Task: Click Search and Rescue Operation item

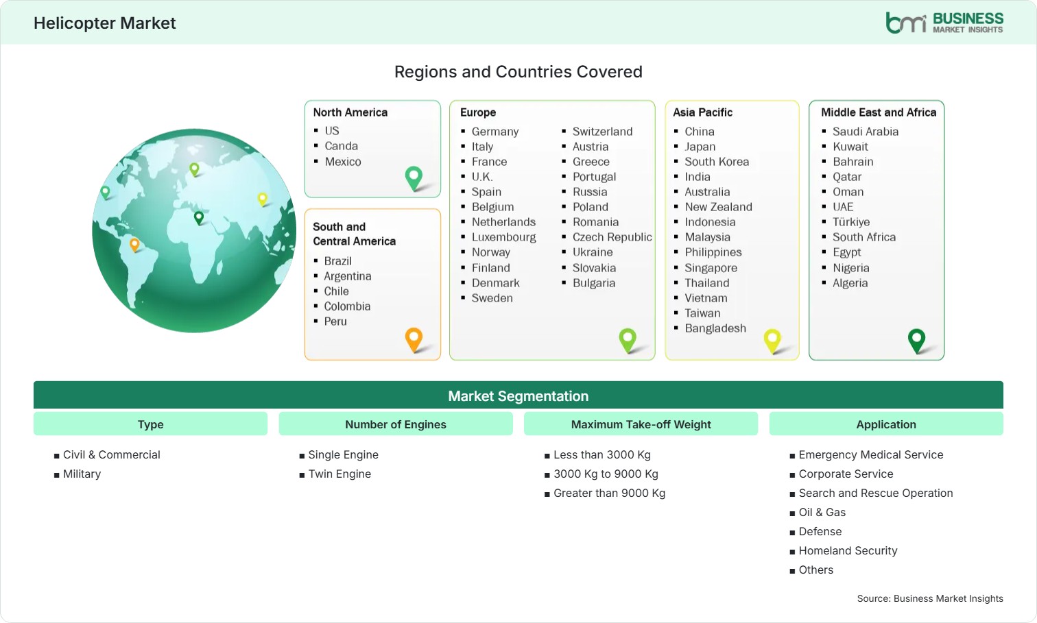Action: click(x=876, y=493)
